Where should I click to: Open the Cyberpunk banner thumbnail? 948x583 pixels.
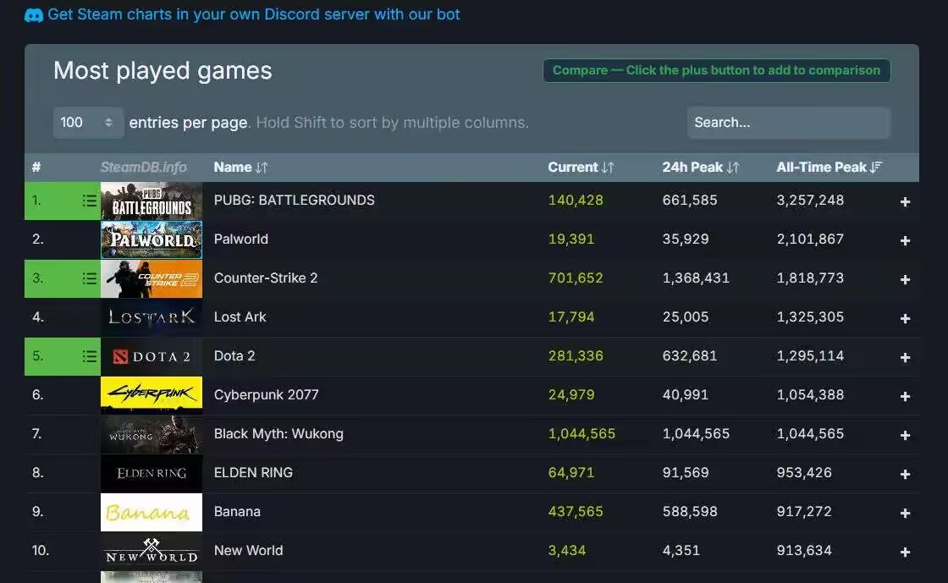pyautogui.click(x=152, y=395)
